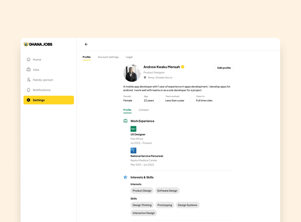The height and width of the screenshot is (222, 301).
Task: Click the briefcase icon beside Work Experience
Action: coord(125,121)
